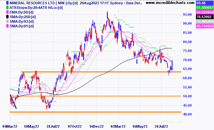Viewport: 214px width, 130px height.
Task: Click the 16Dec22 date axis label
Action: (x=96, y=126)
